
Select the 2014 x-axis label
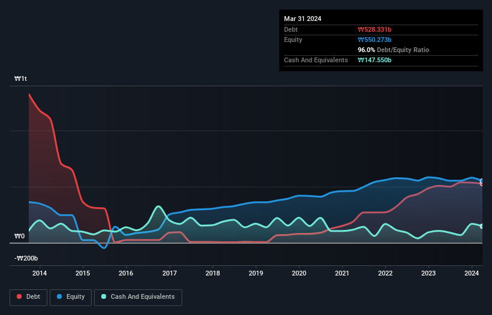40,273
